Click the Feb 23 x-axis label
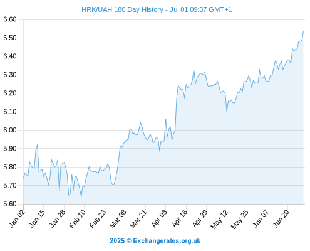The image size is (310, 251). tap(98, 219)
